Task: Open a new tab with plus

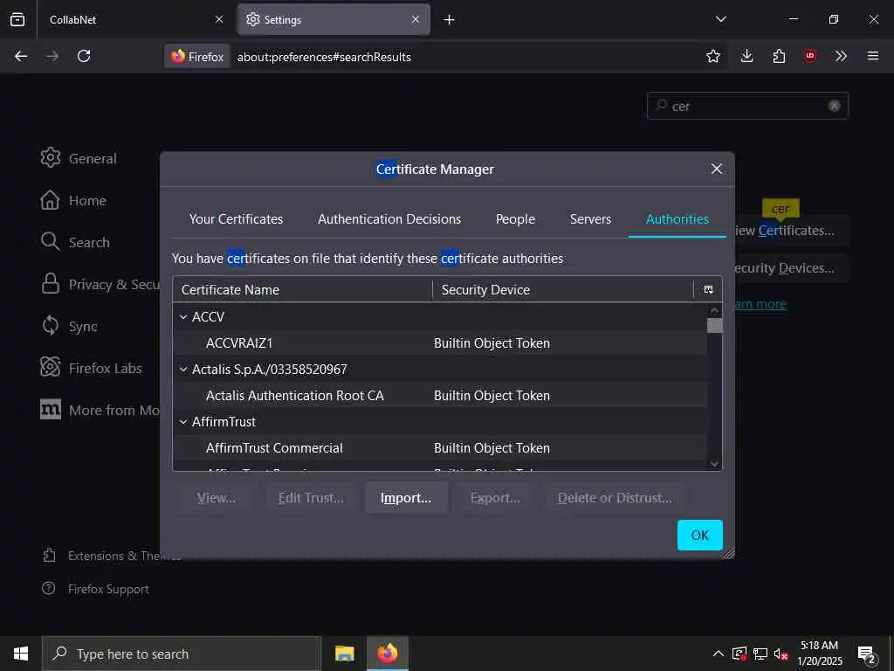Action: (x=450, y=20)
